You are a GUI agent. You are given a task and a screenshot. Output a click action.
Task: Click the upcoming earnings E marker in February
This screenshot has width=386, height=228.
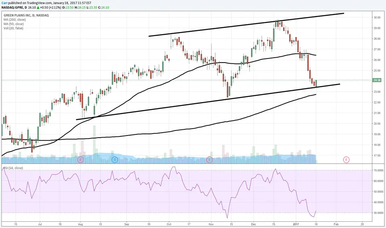click(346, 160)
